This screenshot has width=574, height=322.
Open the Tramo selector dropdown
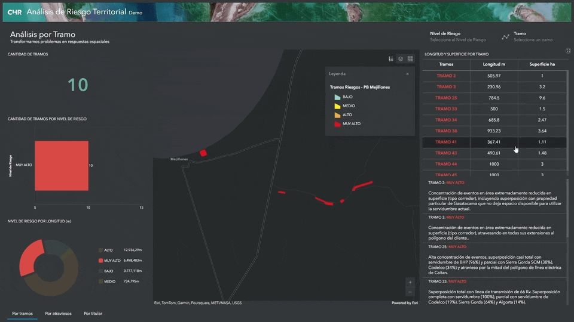533,37
